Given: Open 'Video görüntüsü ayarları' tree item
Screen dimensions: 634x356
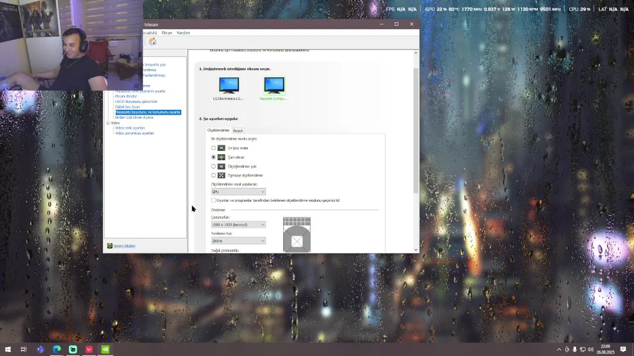Looking at the screenshot, I should click(134, 133).
